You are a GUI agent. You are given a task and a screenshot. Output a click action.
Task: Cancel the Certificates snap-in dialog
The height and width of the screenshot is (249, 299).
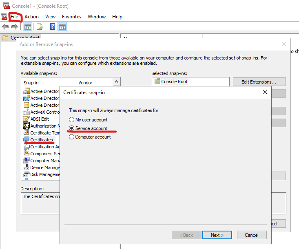[251, 235]
